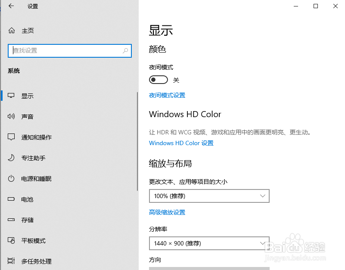Toggle the 夜间模式 switch

159,80
